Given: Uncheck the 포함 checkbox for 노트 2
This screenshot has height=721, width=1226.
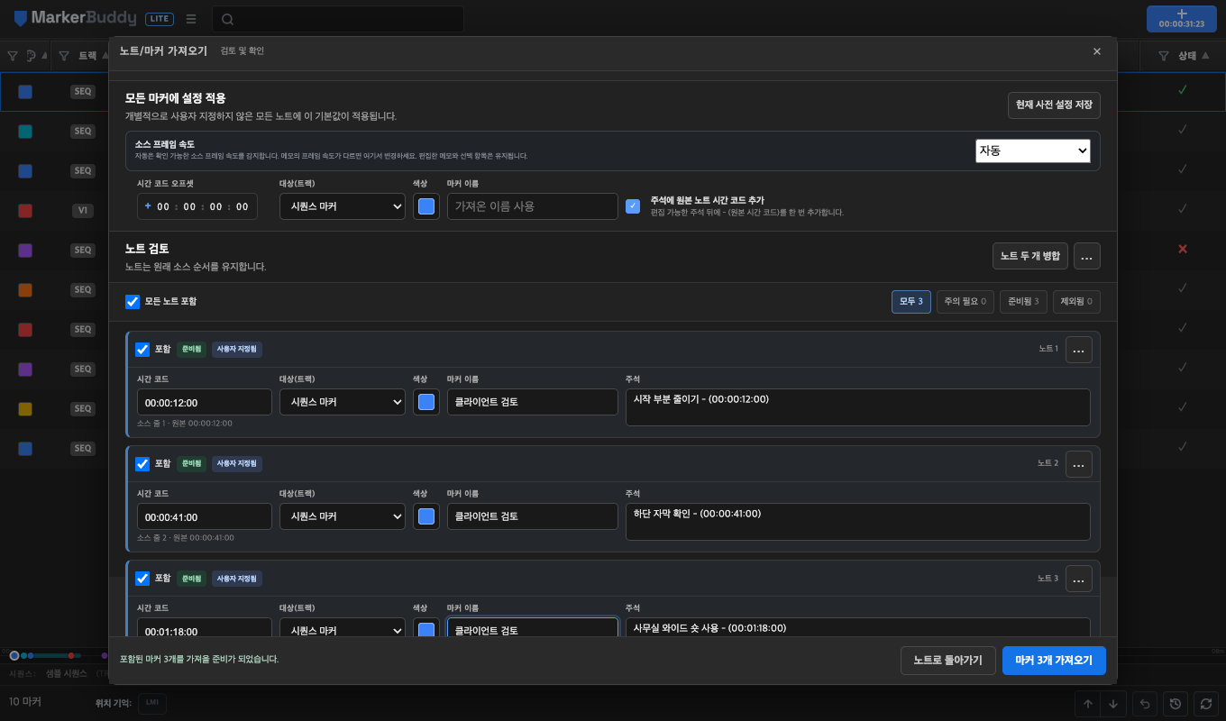Looking at the screenshot, I should click(x=142, y=464).
